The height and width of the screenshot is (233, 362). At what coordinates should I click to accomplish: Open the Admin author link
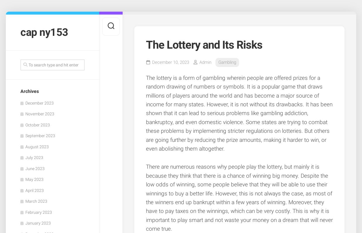click(205, 62)
